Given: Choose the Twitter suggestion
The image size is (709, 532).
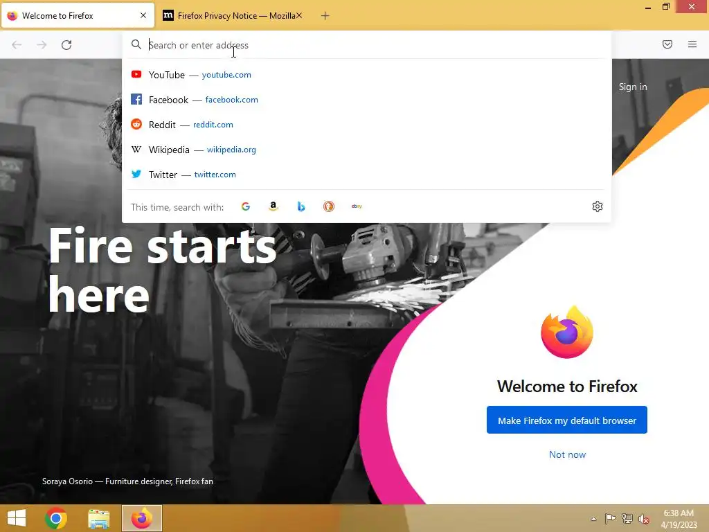Looking at the screenshot, I should 367,174.
